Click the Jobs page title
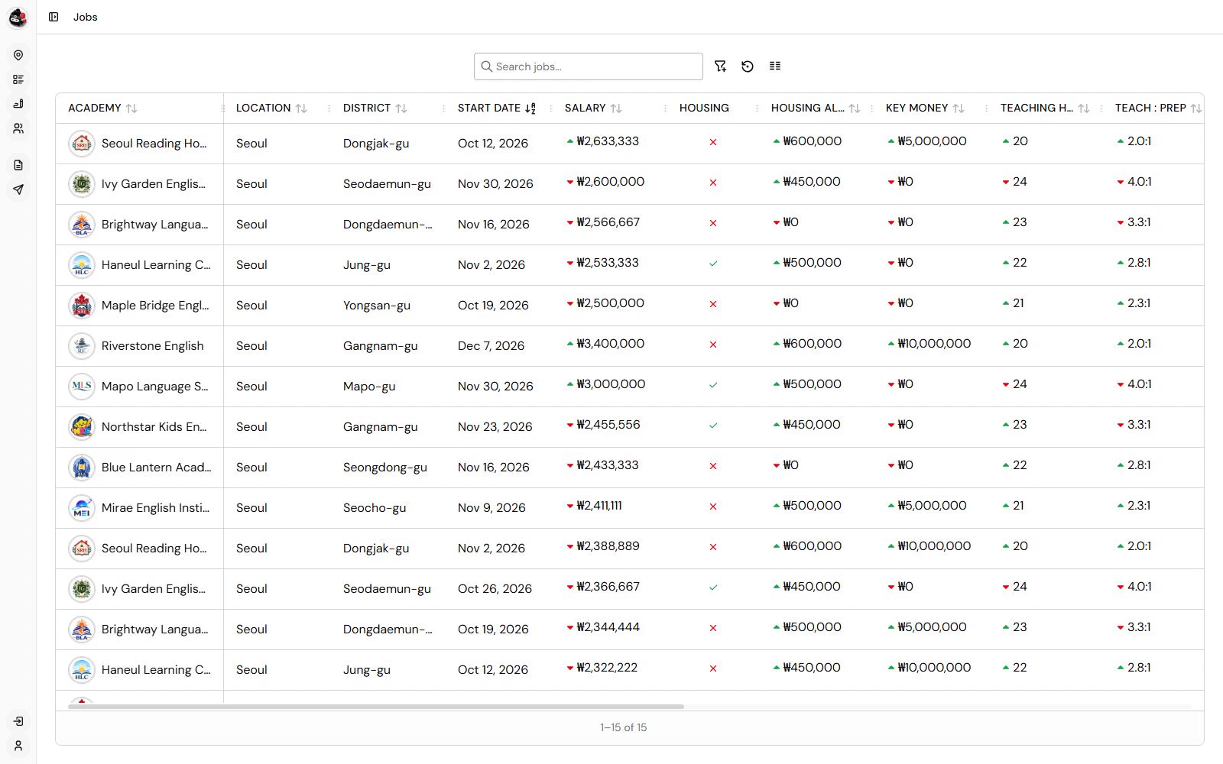Screen dimensions: 1223x764 86,17
